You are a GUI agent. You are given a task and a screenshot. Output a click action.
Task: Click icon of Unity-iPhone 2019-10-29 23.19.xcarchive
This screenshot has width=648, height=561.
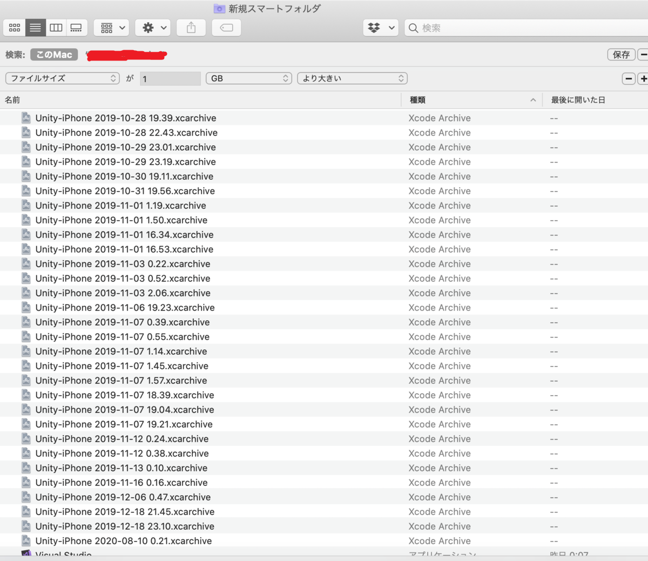26,161
